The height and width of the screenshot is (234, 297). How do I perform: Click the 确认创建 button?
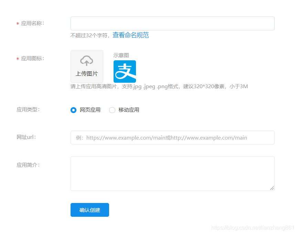90,210
